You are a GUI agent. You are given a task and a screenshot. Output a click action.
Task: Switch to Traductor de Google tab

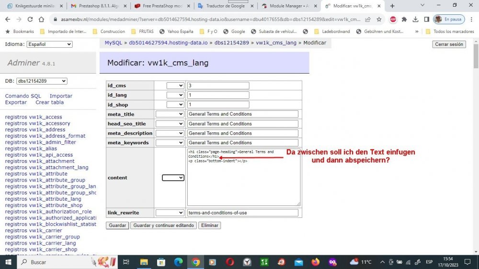(x=226, y=6)
